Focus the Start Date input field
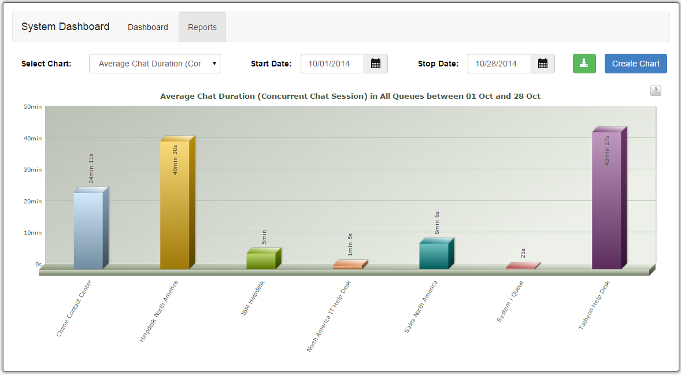Viewport: 681px width, 375px height. (x=332, y=64)
